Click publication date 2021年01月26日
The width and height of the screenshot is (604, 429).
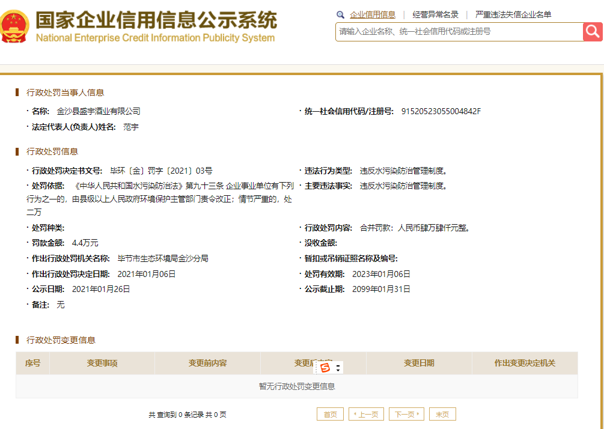[x=101, y=289]
